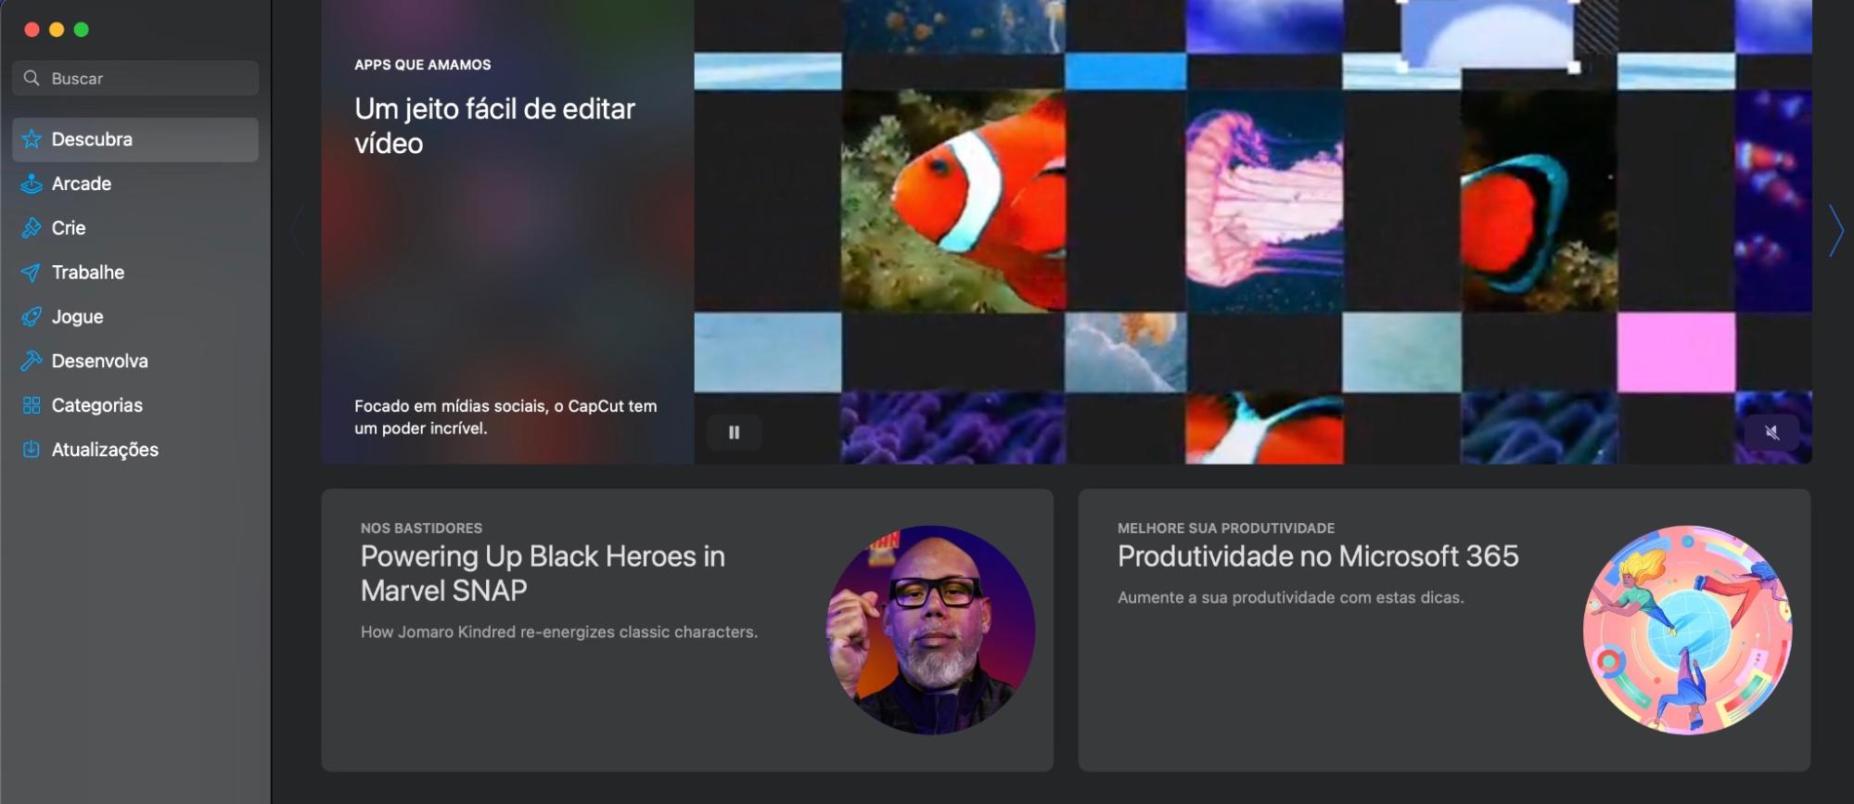The width and height of the screenshot is (1854, 804).
Task: Advance to the next featured story
Action: [1835, 231]
